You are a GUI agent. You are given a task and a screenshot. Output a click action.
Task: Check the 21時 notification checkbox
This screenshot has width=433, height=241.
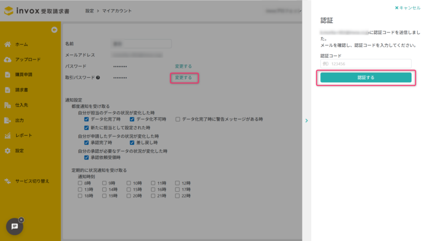point(153,196)
